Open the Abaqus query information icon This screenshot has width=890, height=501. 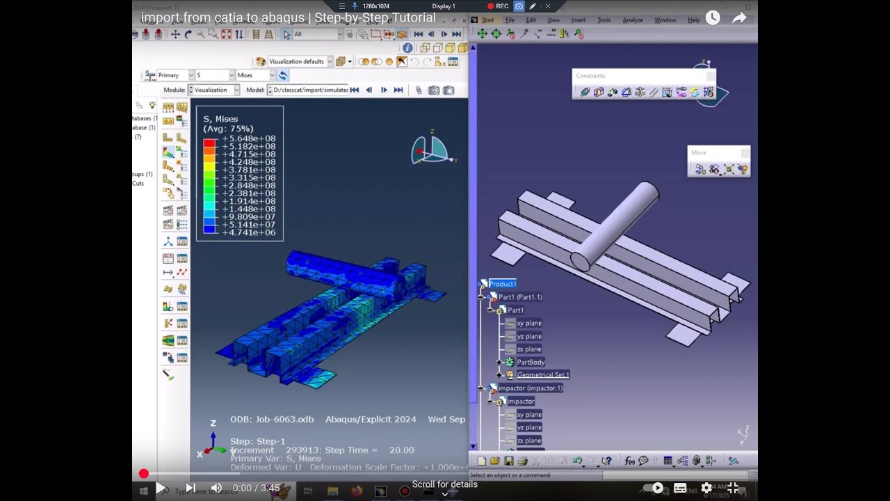tap(407, 48)
